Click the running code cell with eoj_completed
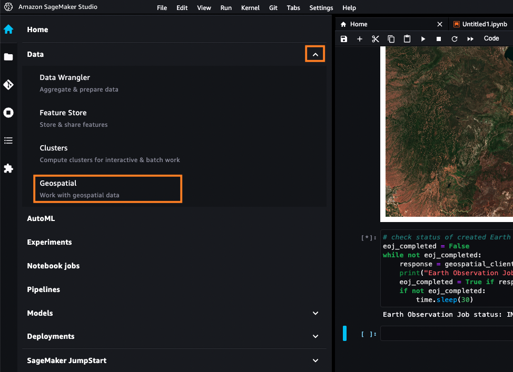 pyautogui.click(x=447, y=268)
